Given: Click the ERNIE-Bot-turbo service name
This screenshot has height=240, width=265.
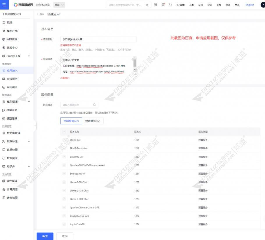Looking at the screenshot, I should [78, 148].
